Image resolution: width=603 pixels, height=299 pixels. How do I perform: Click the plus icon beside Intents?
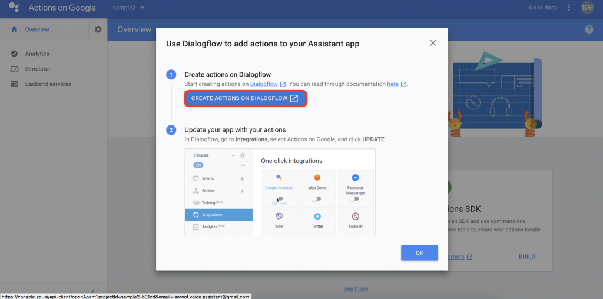coord(242,179)
